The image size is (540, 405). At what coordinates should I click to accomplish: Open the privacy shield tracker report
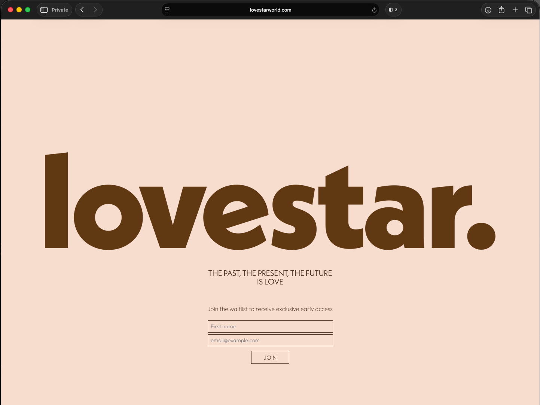393,10
